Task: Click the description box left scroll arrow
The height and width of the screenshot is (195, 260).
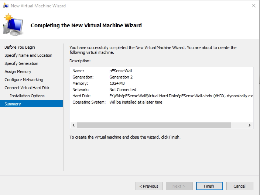Action: pos(73,125)
